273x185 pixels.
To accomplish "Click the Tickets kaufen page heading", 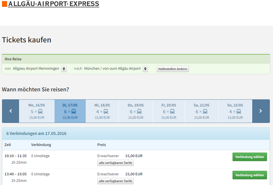I will (27, 40).
